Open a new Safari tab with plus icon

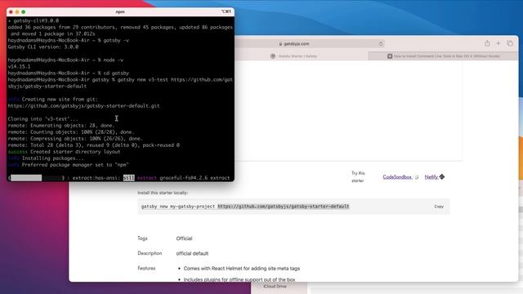[x=498, y=43]
